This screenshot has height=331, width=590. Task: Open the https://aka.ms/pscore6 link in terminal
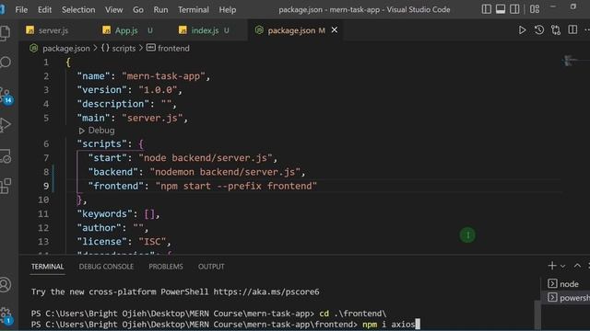click(x=266, y=292)
